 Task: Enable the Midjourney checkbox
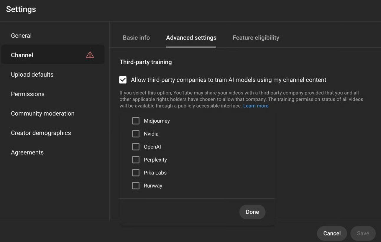tap(136, 121)
